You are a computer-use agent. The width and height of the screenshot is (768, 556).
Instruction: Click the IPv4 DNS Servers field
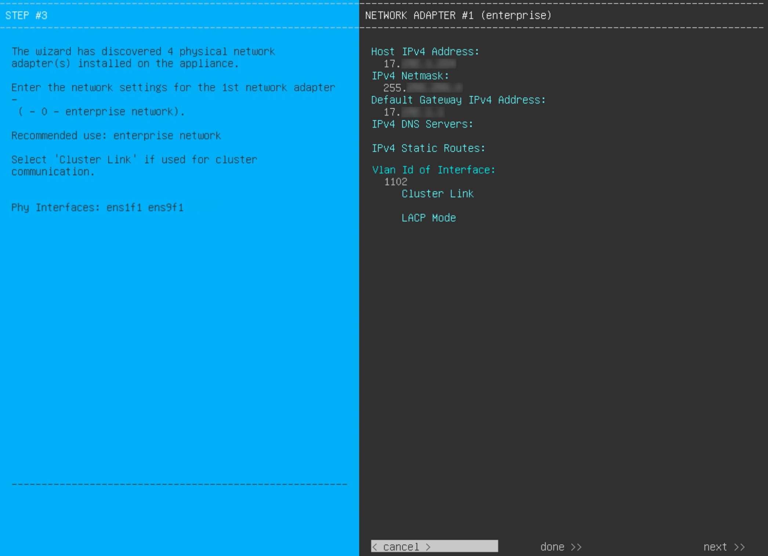[x=422, y=124]
